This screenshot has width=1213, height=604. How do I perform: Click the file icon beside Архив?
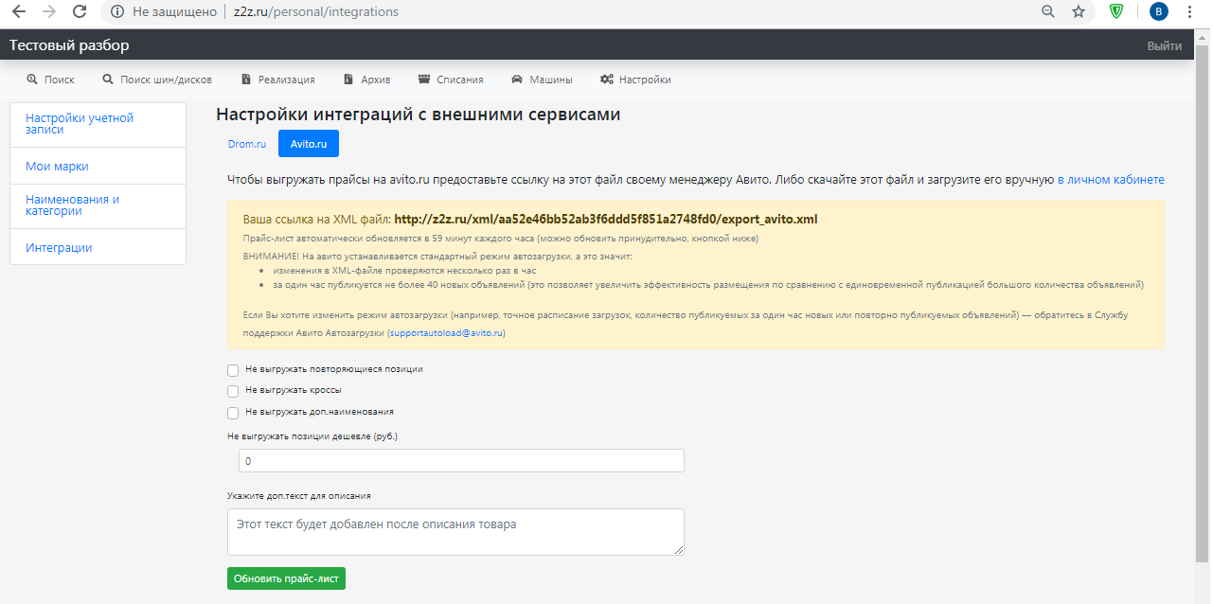click(348, 80)
